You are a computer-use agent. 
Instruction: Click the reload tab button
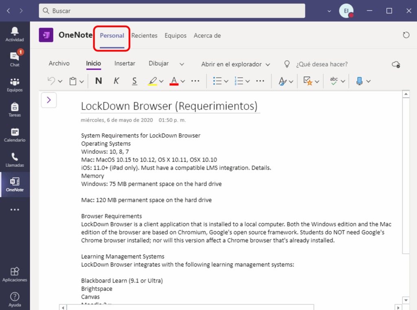(406, 35)
